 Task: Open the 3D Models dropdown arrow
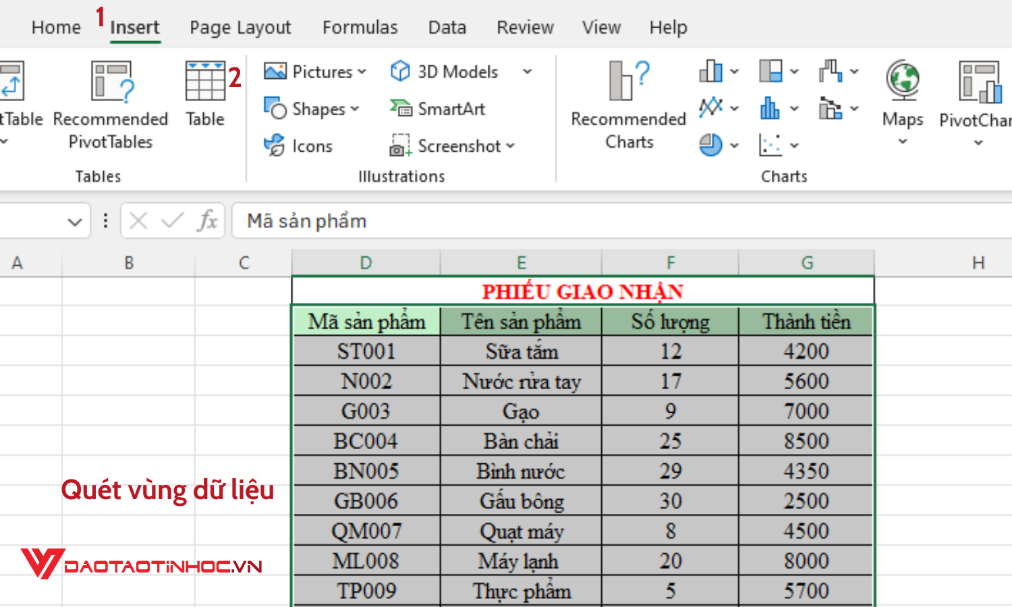(528, 71)
